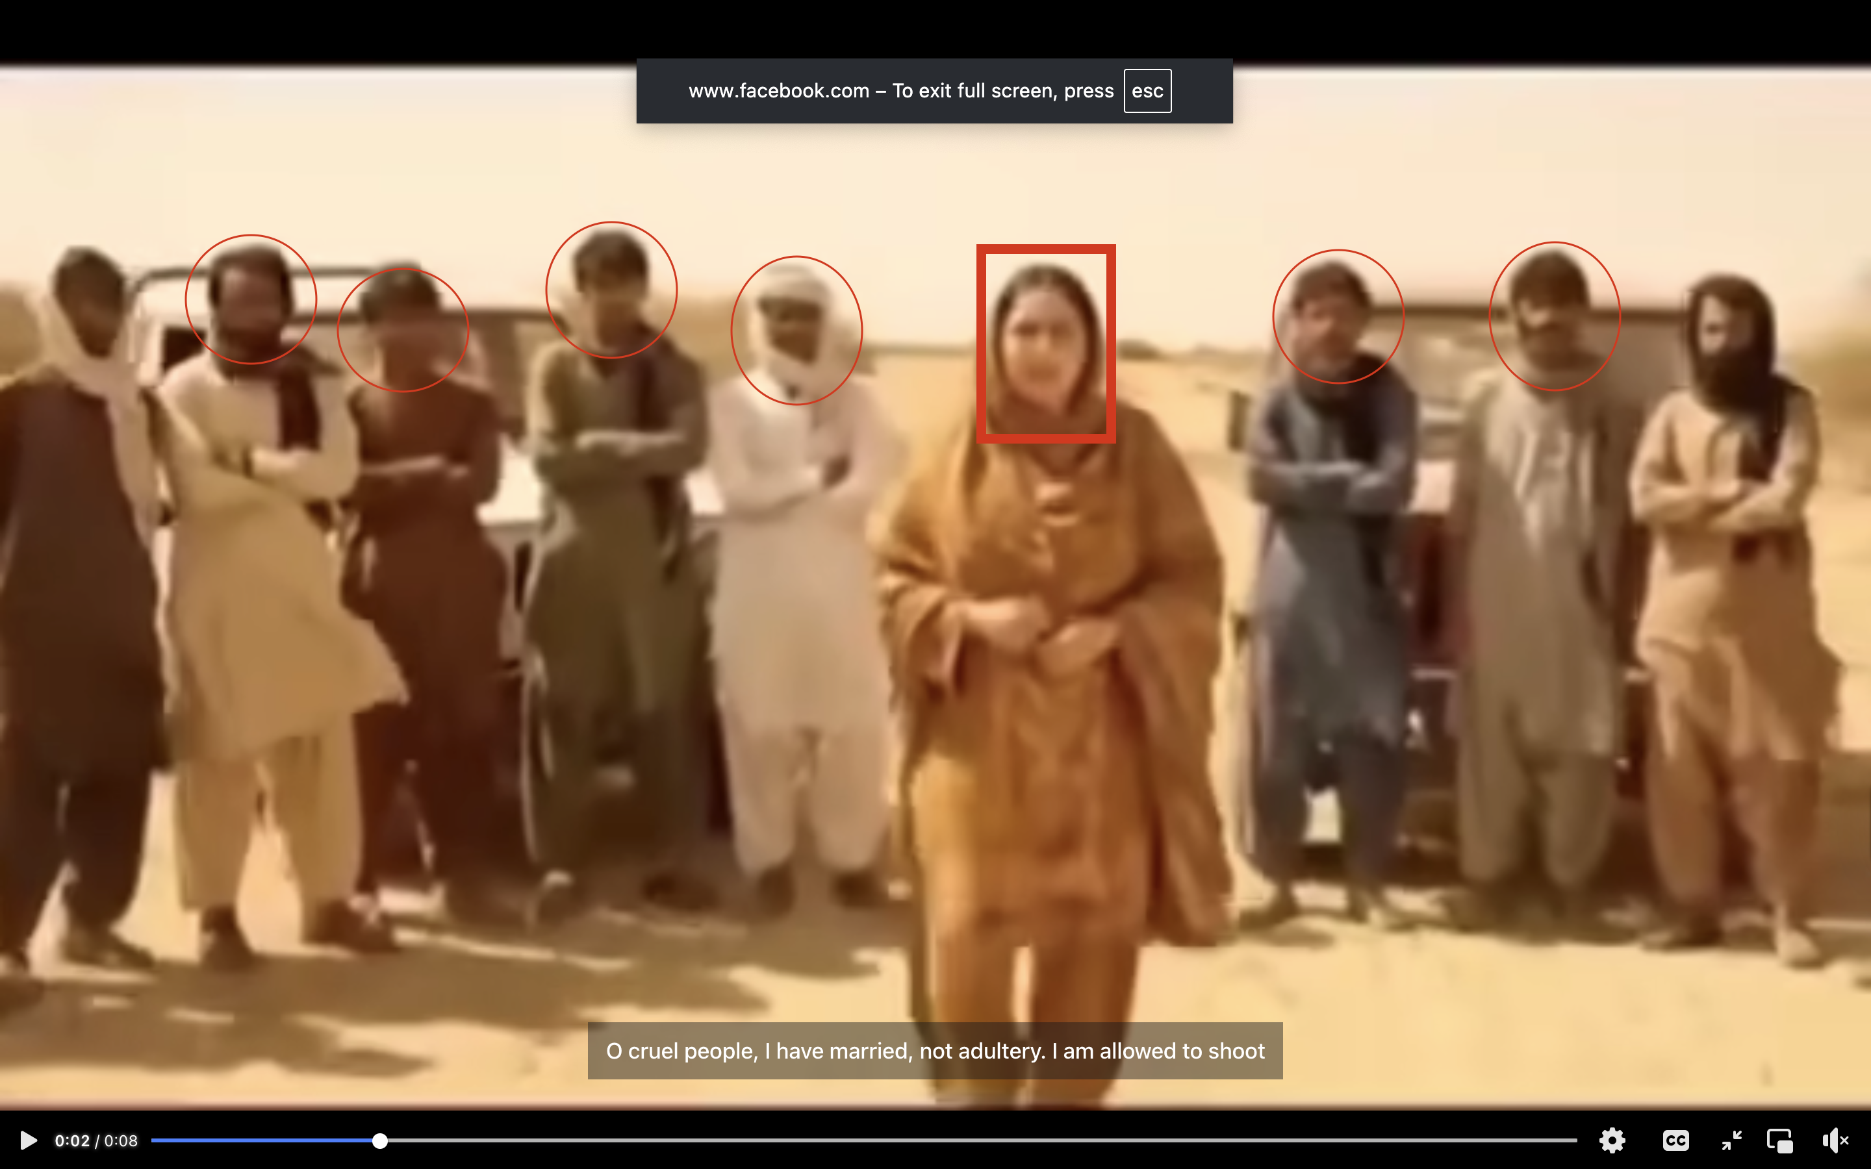Open picture-in-picture mini player

(1780, 1140)
